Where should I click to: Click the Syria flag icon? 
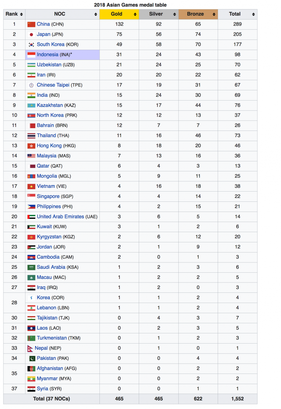click(x=31, y=389)
